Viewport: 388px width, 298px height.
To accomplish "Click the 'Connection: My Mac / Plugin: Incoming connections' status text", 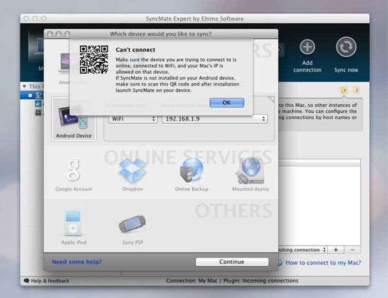I will click(232, 281).
